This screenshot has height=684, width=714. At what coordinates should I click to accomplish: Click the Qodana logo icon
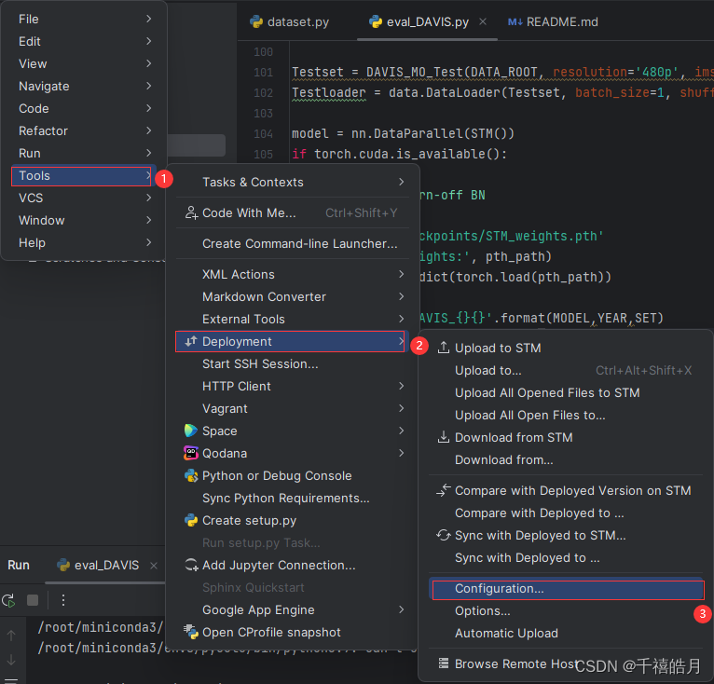[x=191, y=453]
